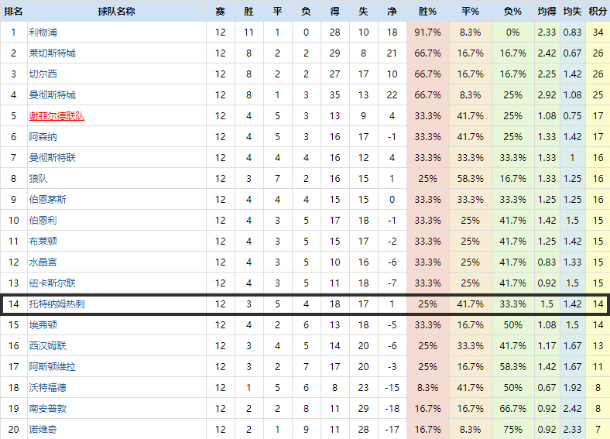Open the 诺维奇 team link
This screenshot has height=439, width=610.
pos(43,429)
